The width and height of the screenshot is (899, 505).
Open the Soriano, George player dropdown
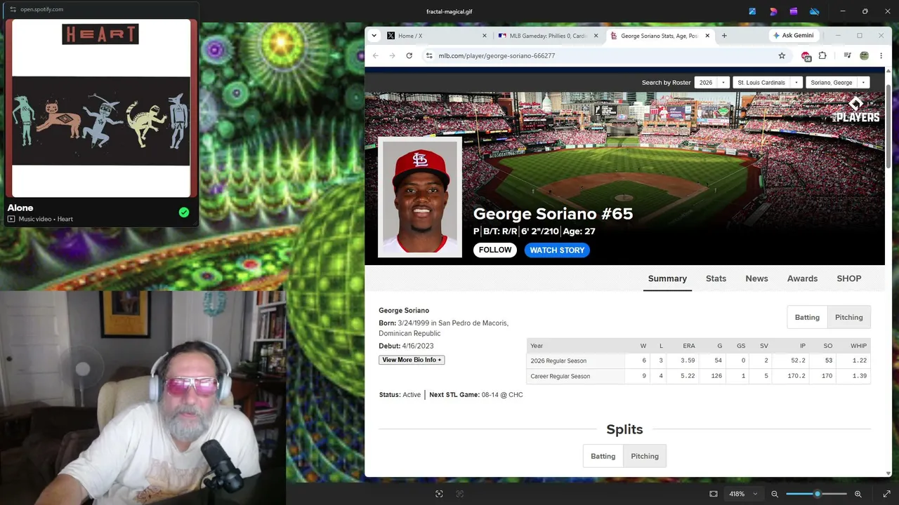837,83
